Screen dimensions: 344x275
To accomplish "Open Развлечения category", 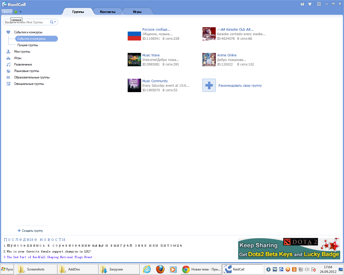I will point(23,64).
